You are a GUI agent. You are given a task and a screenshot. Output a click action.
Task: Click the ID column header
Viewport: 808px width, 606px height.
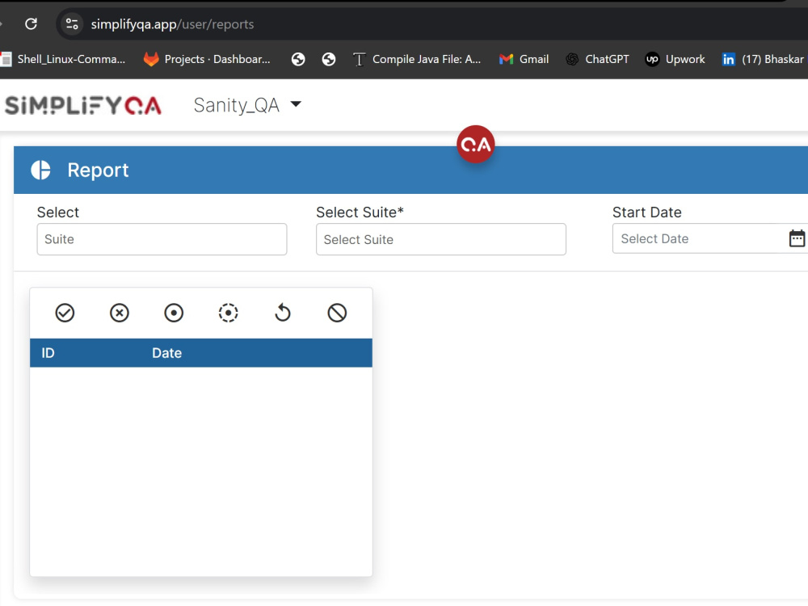click(x=48, y=353)
